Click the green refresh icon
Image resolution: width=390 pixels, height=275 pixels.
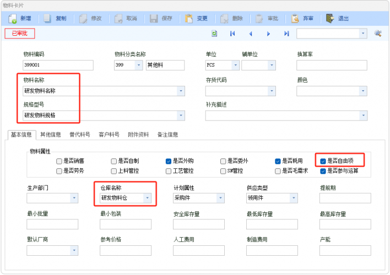coord(214,34)
